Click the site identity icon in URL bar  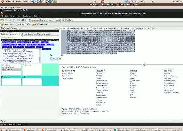[27, 20]
